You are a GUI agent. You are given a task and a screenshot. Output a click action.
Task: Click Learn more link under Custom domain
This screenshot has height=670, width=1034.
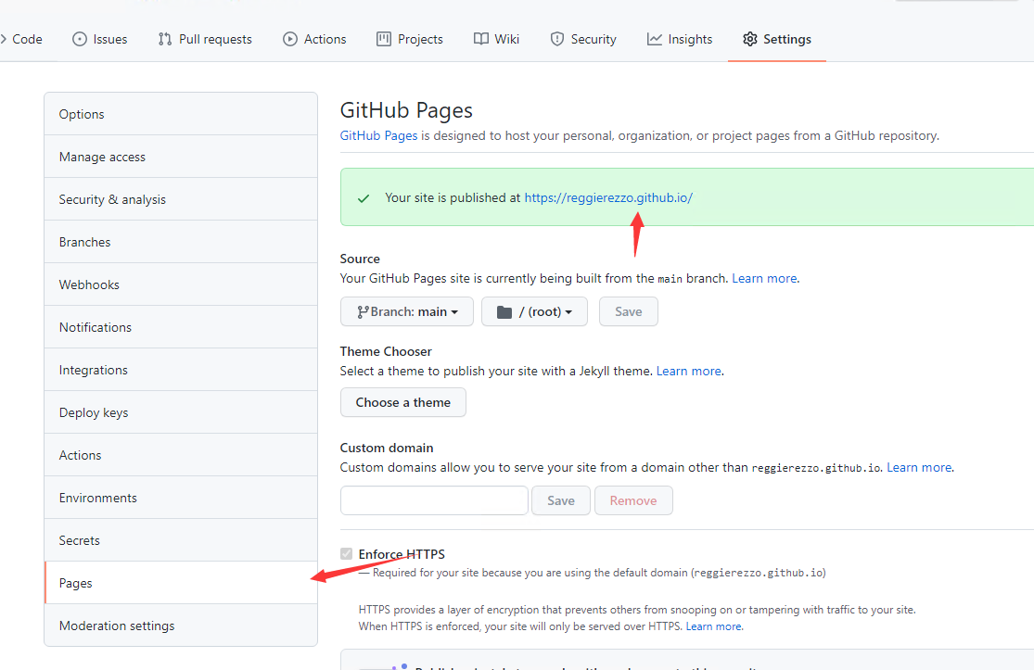pos(919,468)
